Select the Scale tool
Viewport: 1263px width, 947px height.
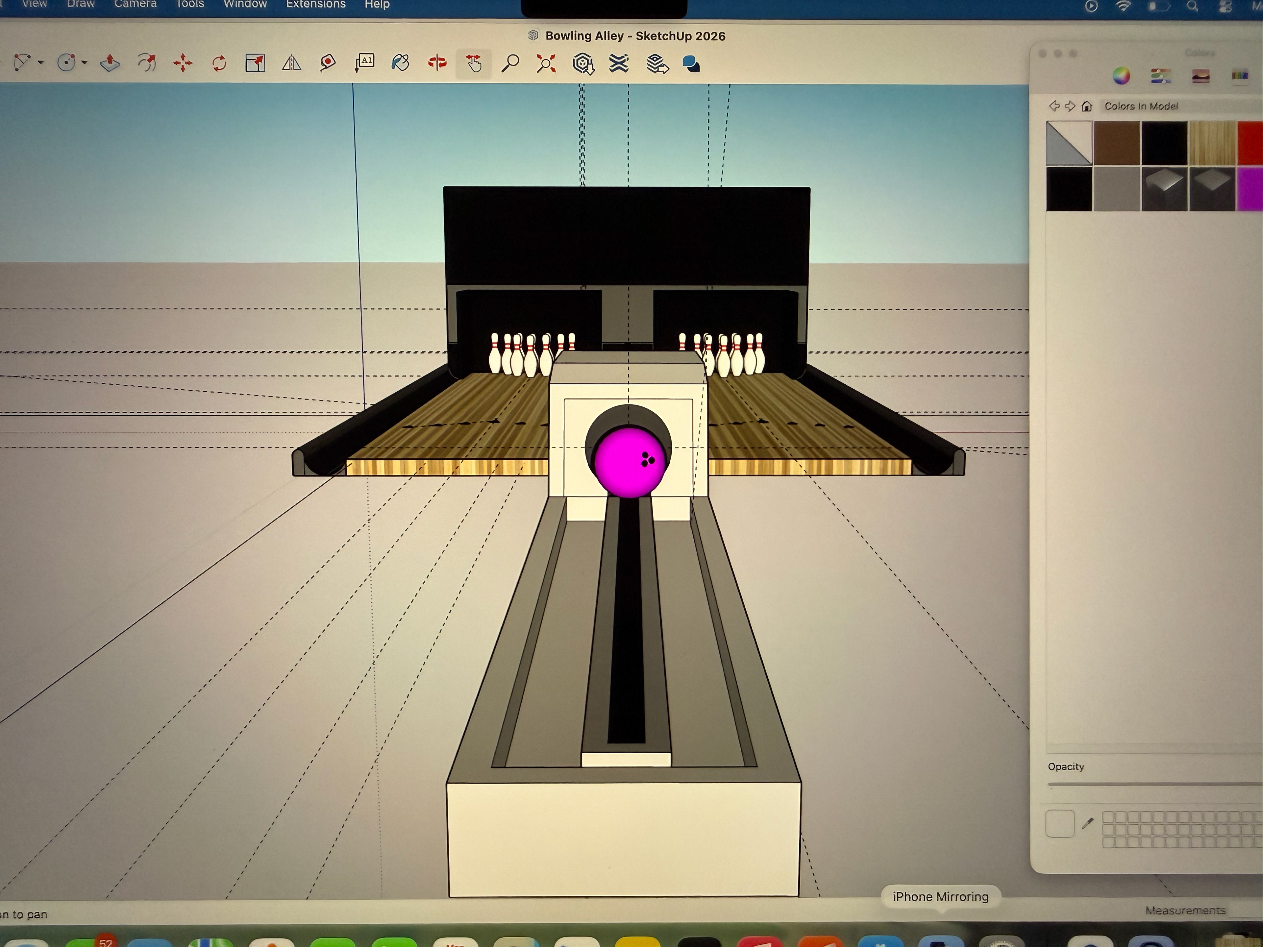(255, 63)
